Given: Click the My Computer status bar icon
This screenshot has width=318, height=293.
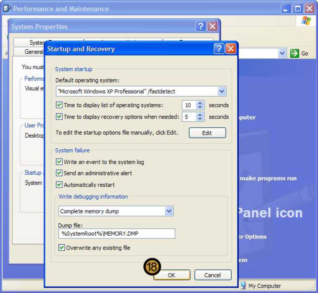Looking at the screenshot, I should pyautogui.click(x=243, y=285).
